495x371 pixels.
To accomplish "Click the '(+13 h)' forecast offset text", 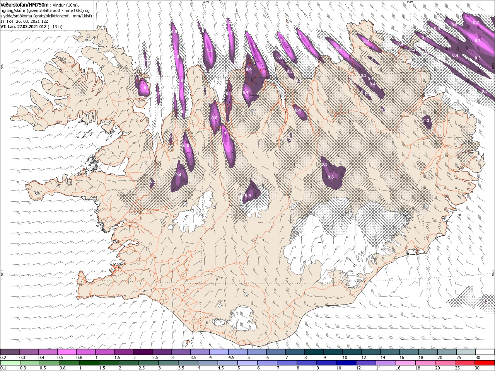I will tap(55, 27).
